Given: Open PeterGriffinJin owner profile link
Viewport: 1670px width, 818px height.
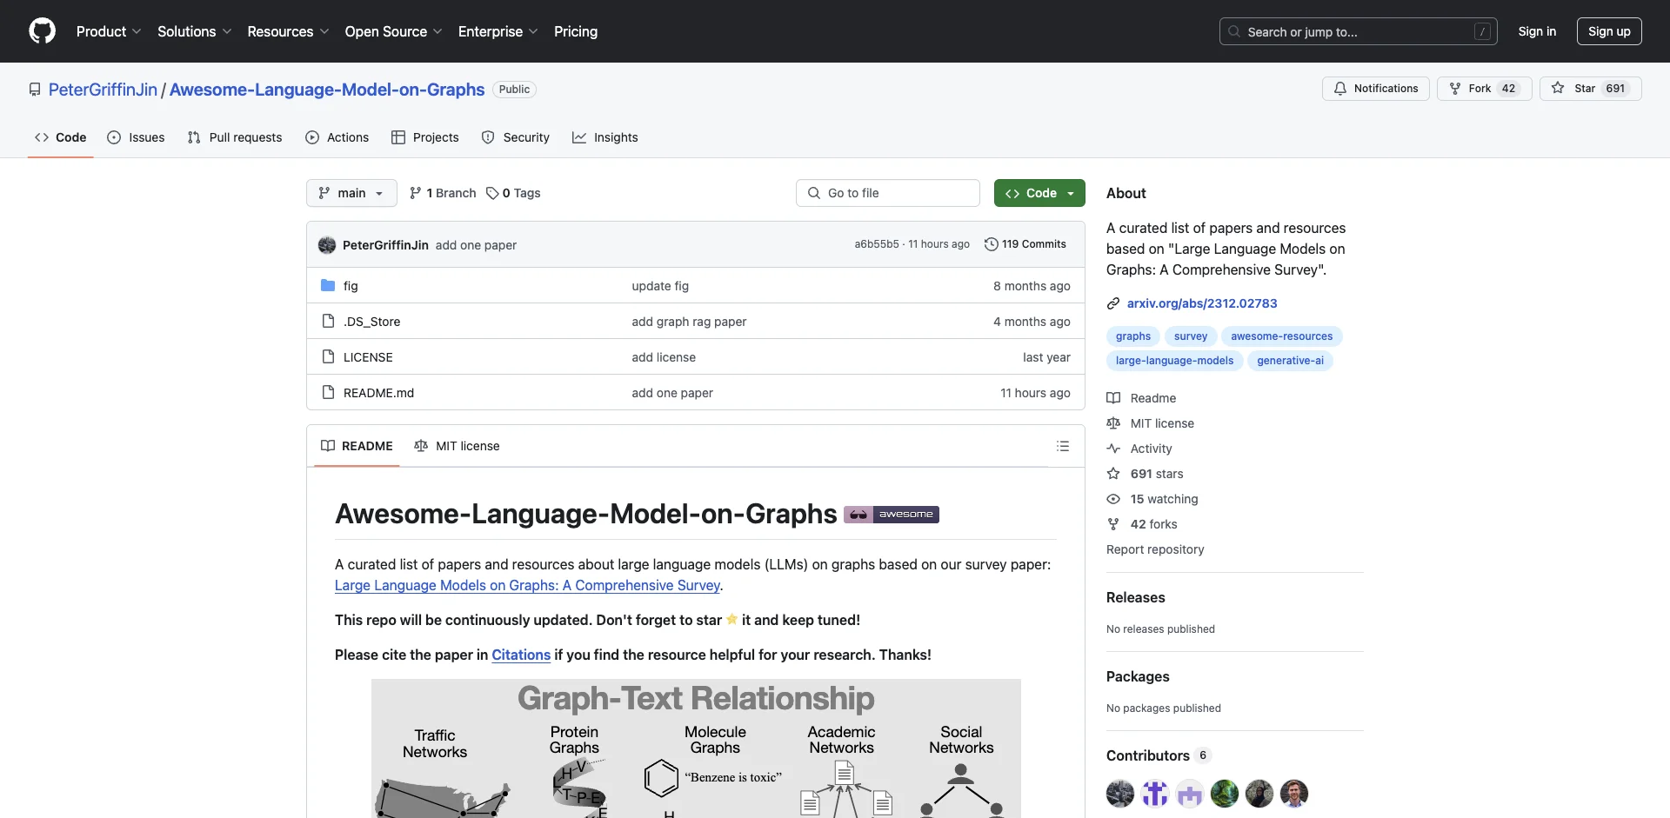Looking at the screenshot, I should click(104, 90).
